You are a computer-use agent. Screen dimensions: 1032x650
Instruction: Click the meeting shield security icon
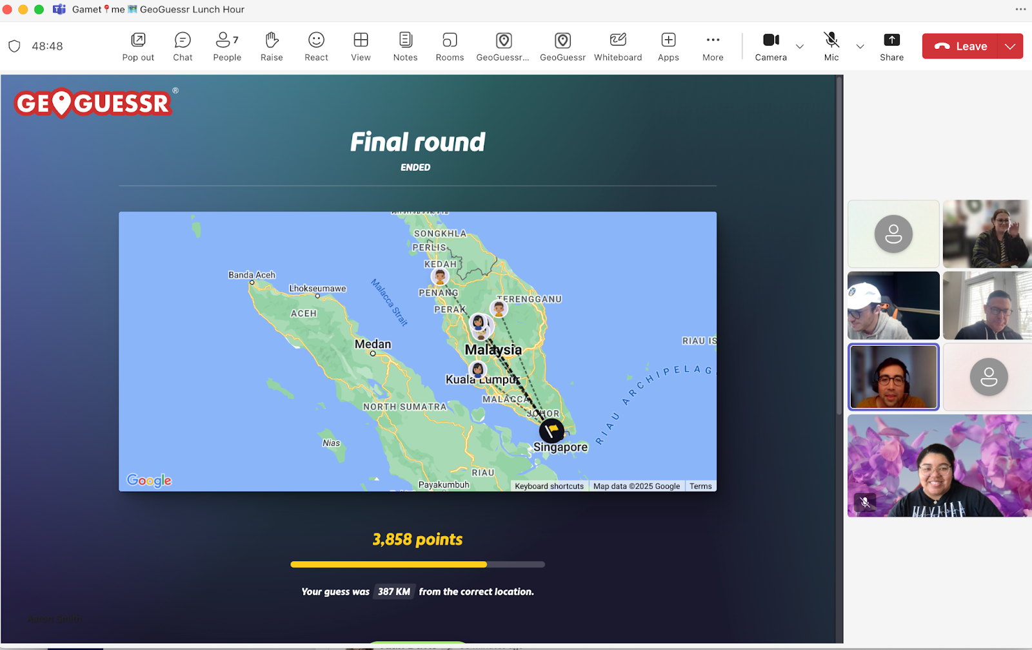point(14,46)
